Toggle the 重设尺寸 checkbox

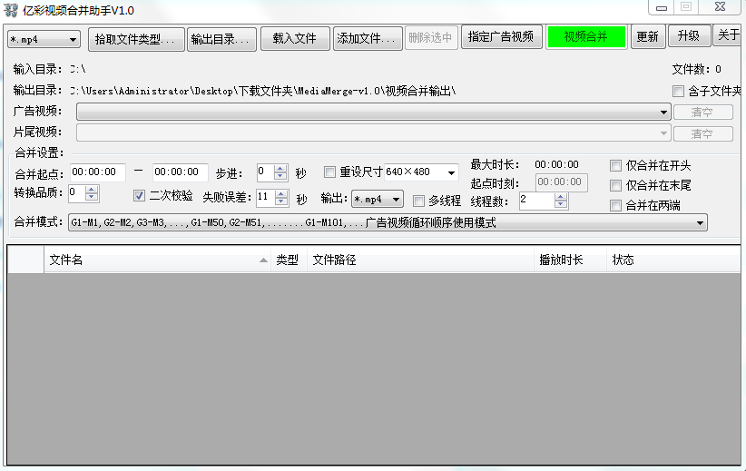331,172
